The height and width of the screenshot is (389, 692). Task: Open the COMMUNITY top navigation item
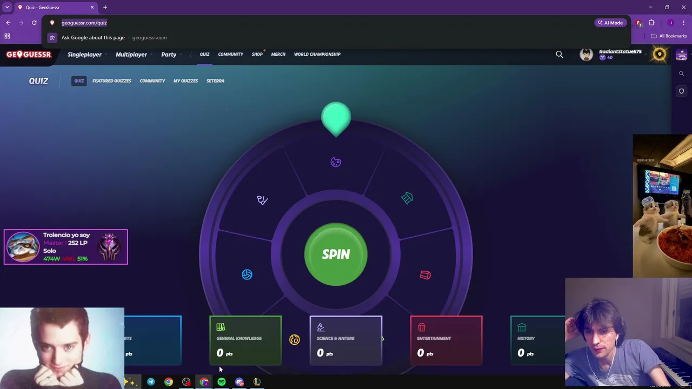click(x=231, y=54)
